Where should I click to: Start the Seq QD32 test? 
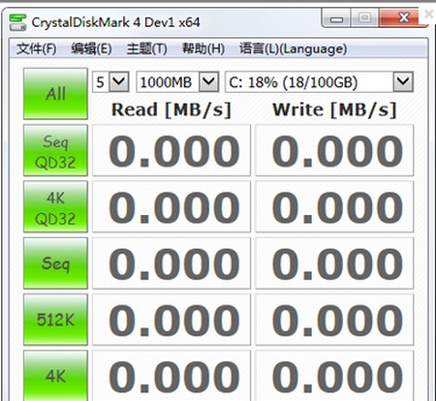55,150
